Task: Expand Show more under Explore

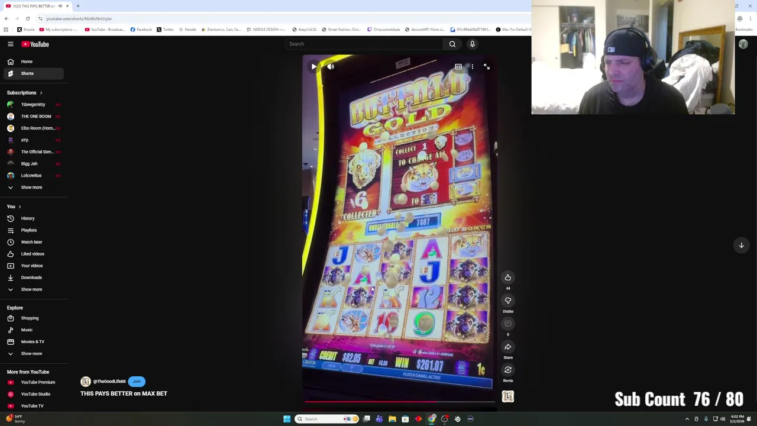Action: pyautogui.click(x=33, y=354)
